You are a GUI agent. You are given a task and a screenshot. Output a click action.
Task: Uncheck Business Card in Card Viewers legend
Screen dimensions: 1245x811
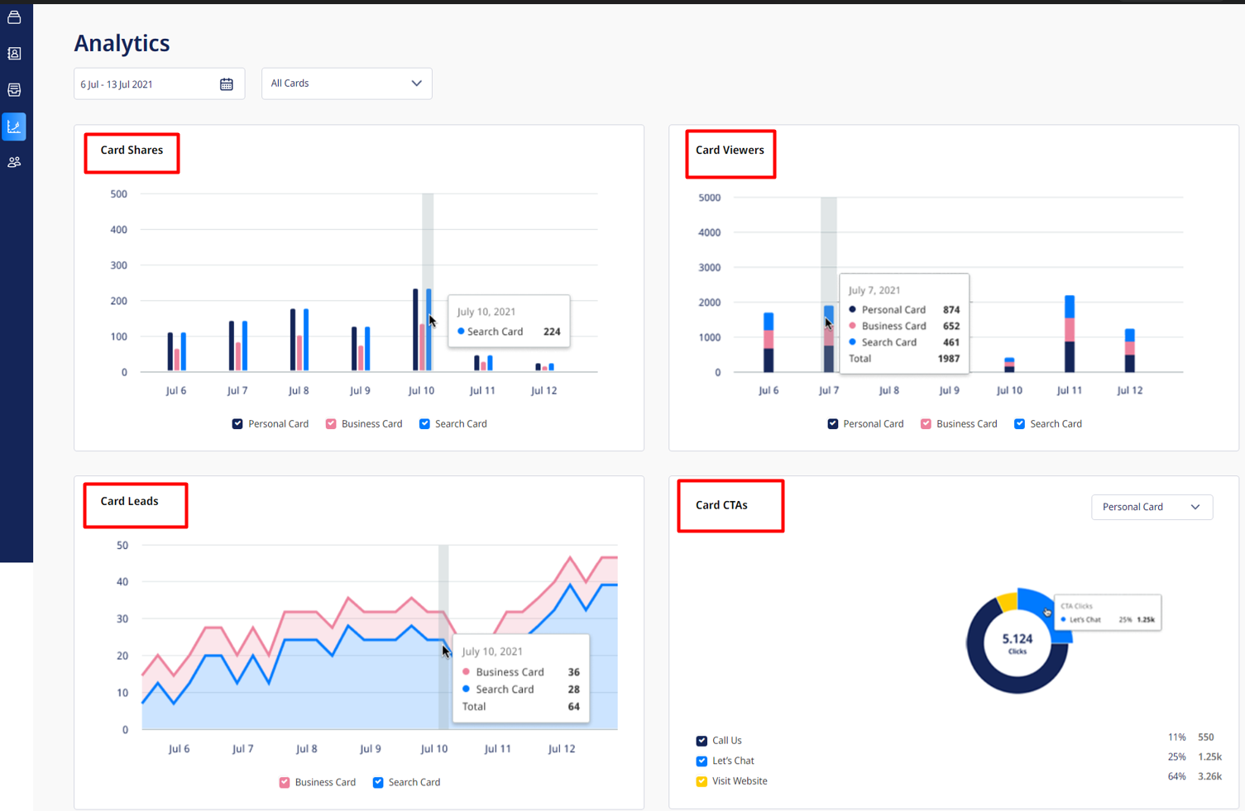926,424
